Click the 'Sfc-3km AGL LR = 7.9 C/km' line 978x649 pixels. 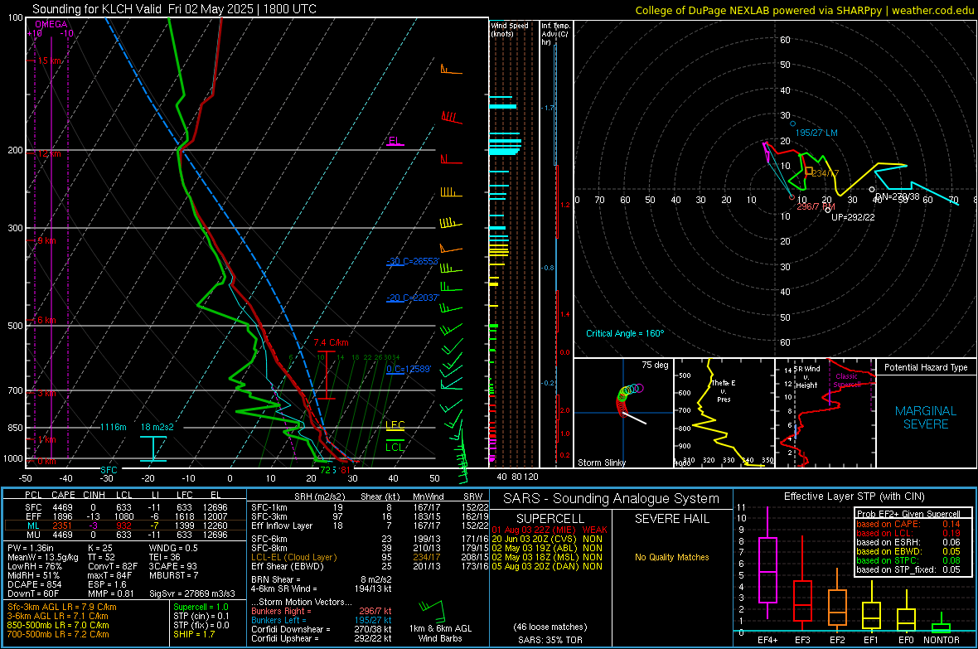coord(62,607)
